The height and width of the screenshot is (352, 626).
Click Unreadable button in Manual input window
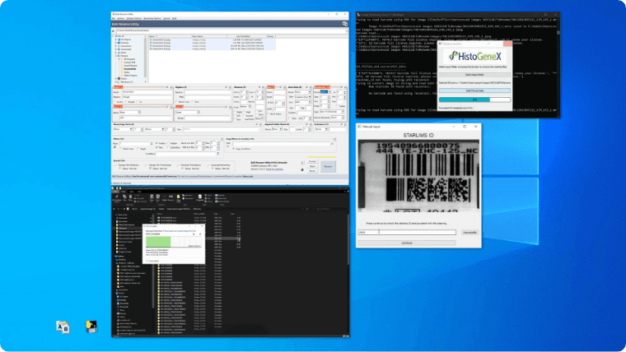(x=469, y=233)
